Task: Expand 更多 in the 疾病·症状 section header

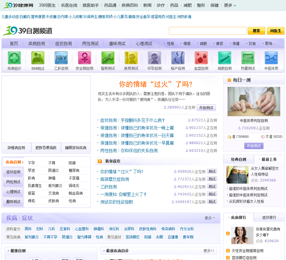Action: click(209, 218)
